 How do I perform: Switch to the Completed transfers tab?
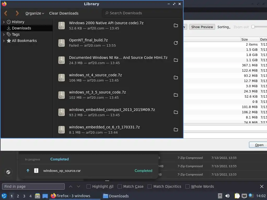point(60,159)
